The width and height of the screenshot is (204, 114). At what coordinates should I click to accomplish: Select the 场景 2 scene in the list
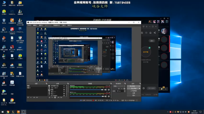37,88
